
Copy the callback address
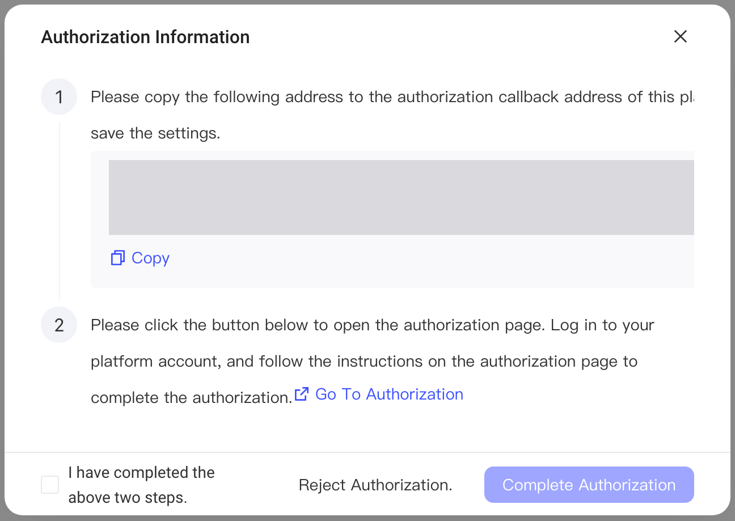[140, 258]
